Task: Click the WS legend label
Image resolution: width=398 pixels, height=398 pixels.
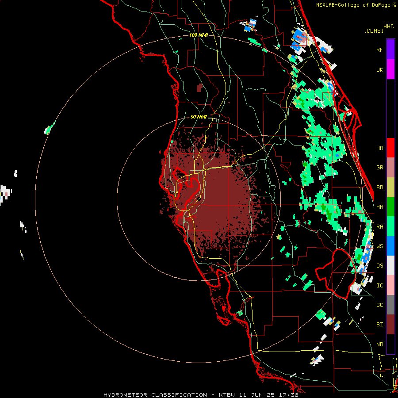Action: pos(379,246)
